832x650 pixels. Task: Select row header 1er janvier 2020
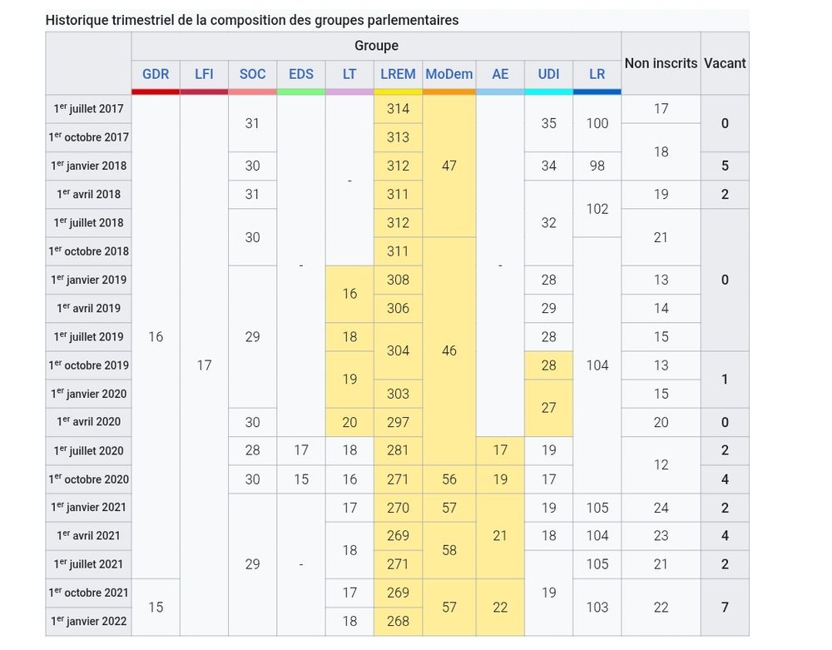pyautogui.click(x=89, y=394)
